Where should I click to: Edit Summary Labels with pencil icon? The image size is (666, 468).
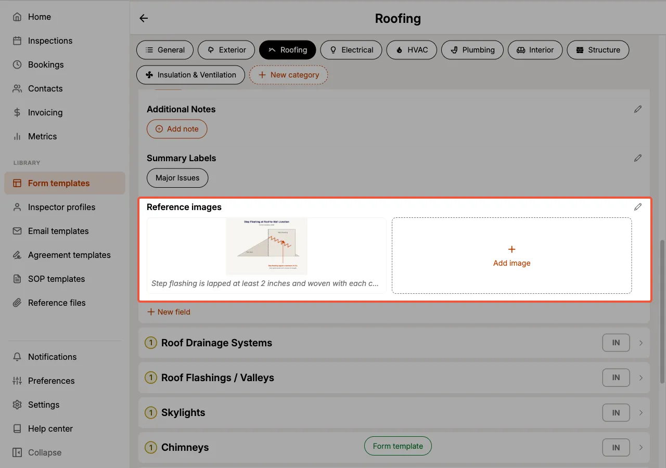638,158
